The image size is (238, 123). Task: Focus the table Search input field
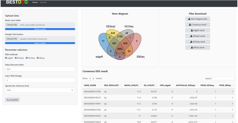point(223,79)
